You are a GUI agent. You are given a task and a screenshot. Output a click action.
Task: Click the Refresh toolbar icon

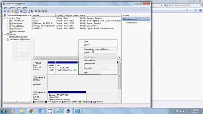pos(29,11)
